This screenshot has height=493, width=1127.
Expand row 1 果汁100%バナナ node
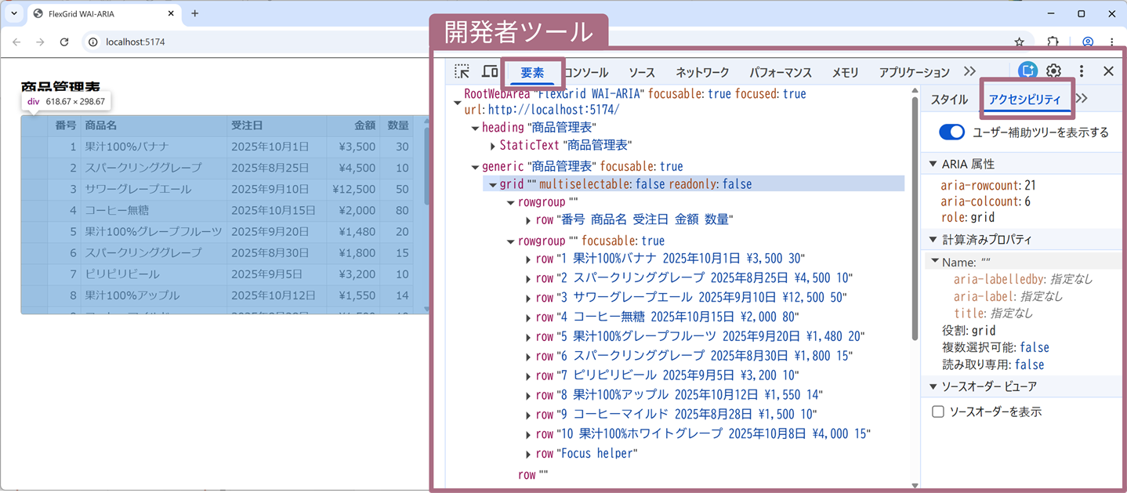pyautogui.click(x=528, y=259)
